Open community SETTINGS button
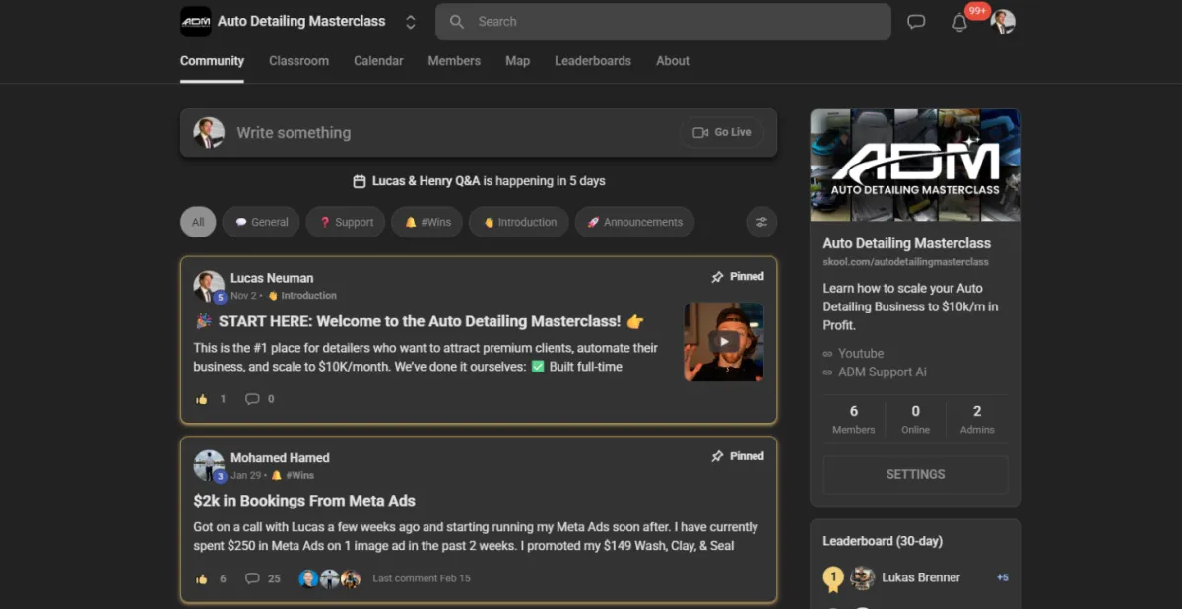Viewport: 1182px width, 609px height. 915,474
